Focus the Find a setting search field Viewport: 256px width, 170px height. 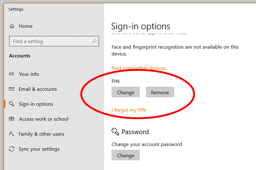50,41
